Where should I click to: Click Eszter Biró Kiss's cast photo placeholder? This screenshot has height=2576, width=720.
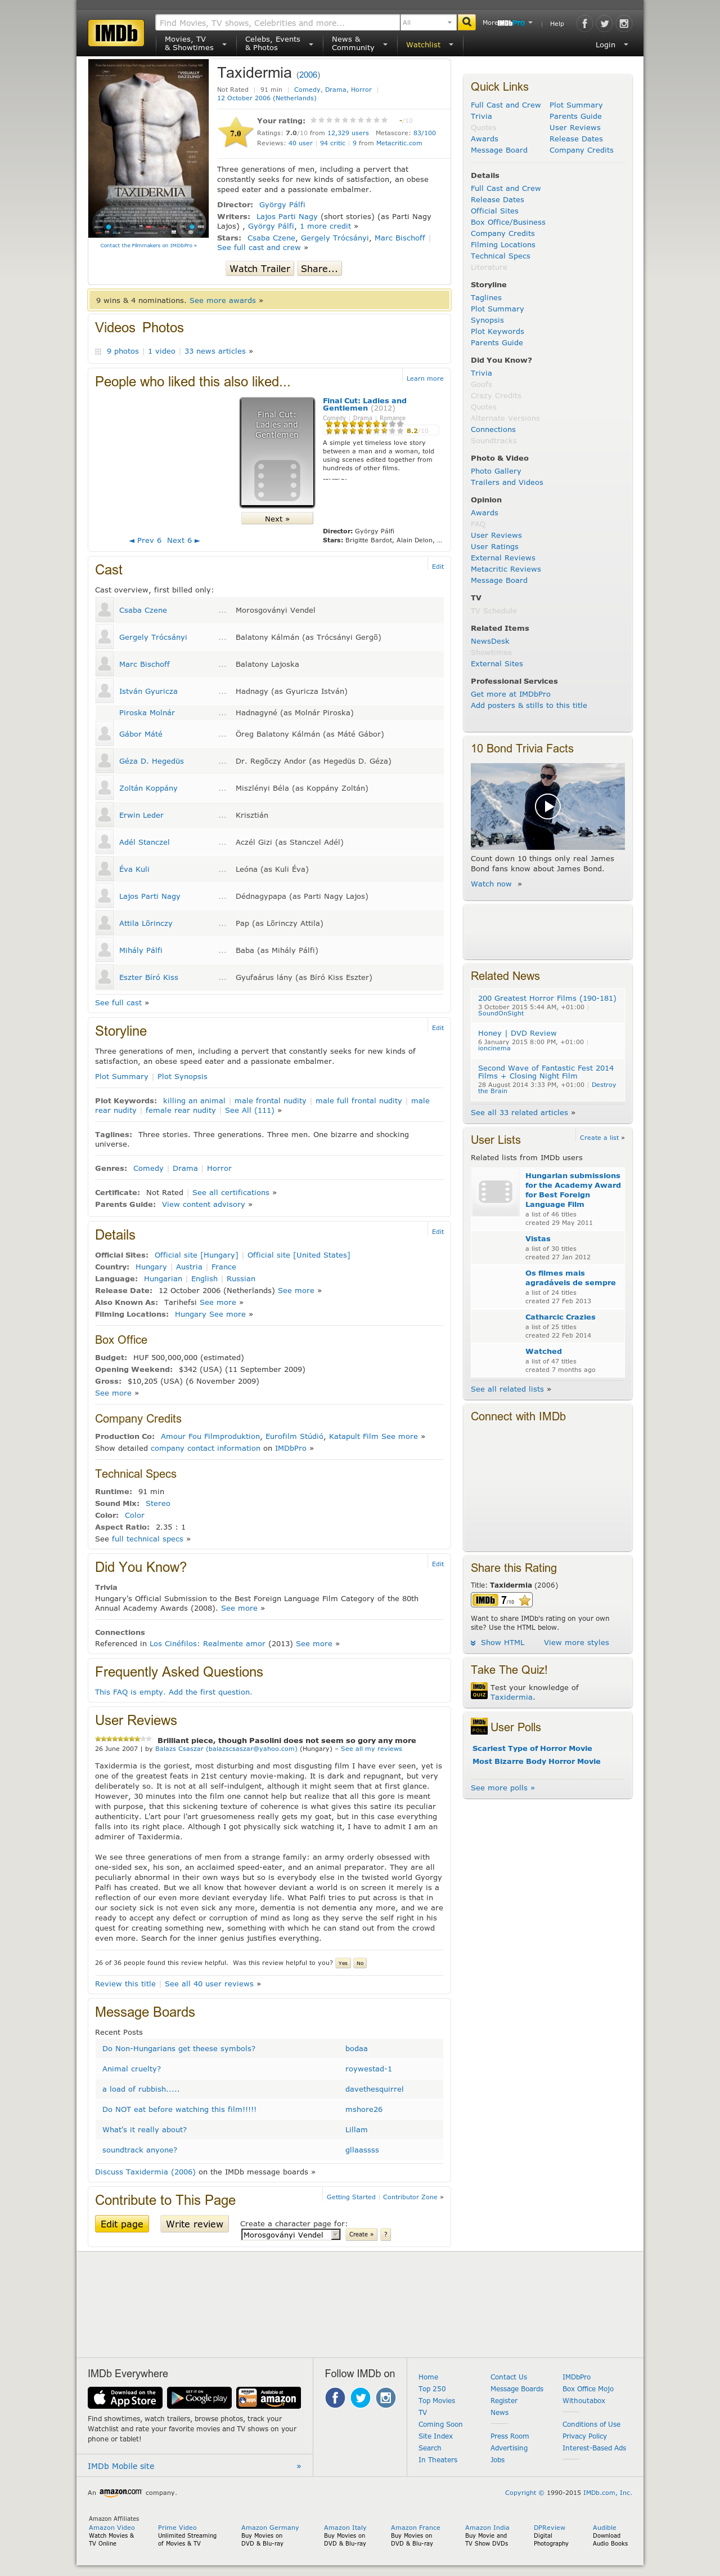104,977
